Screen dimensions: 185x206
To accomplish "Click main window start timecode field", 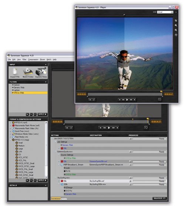I will tap(57, 122).
